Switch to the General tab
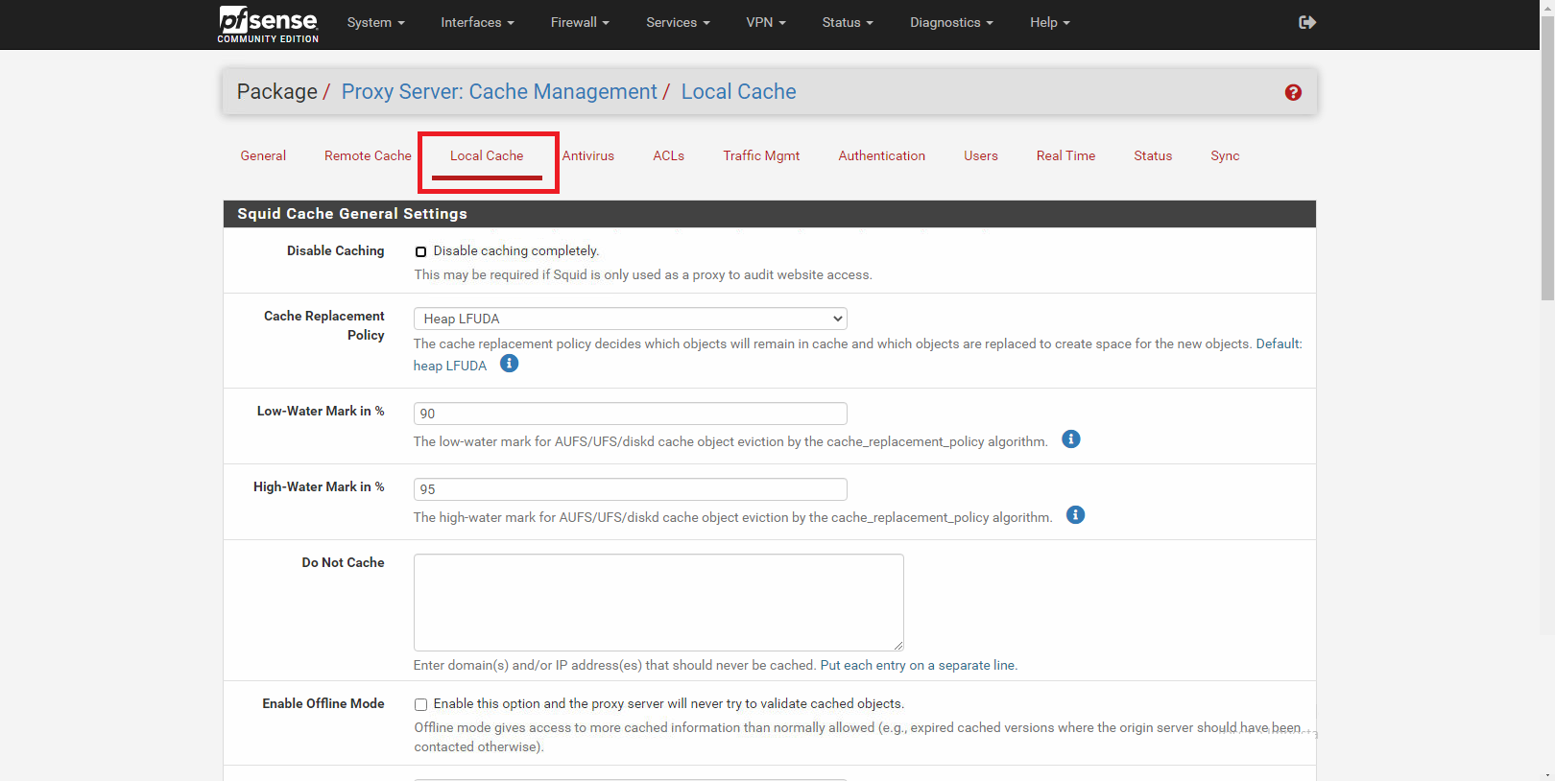 [263, 155]
